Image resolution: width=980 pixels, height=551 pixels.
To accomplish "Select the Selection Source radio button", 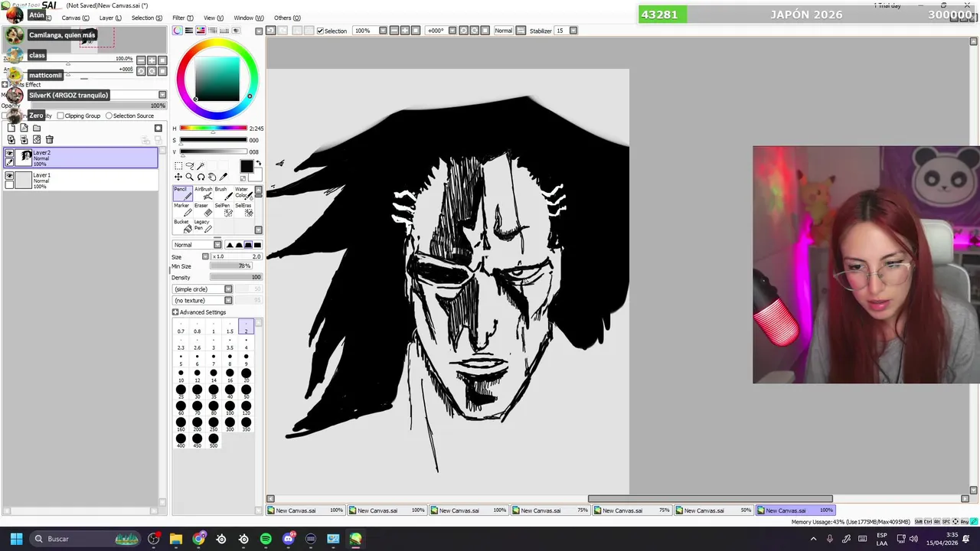I will point(109,116).
